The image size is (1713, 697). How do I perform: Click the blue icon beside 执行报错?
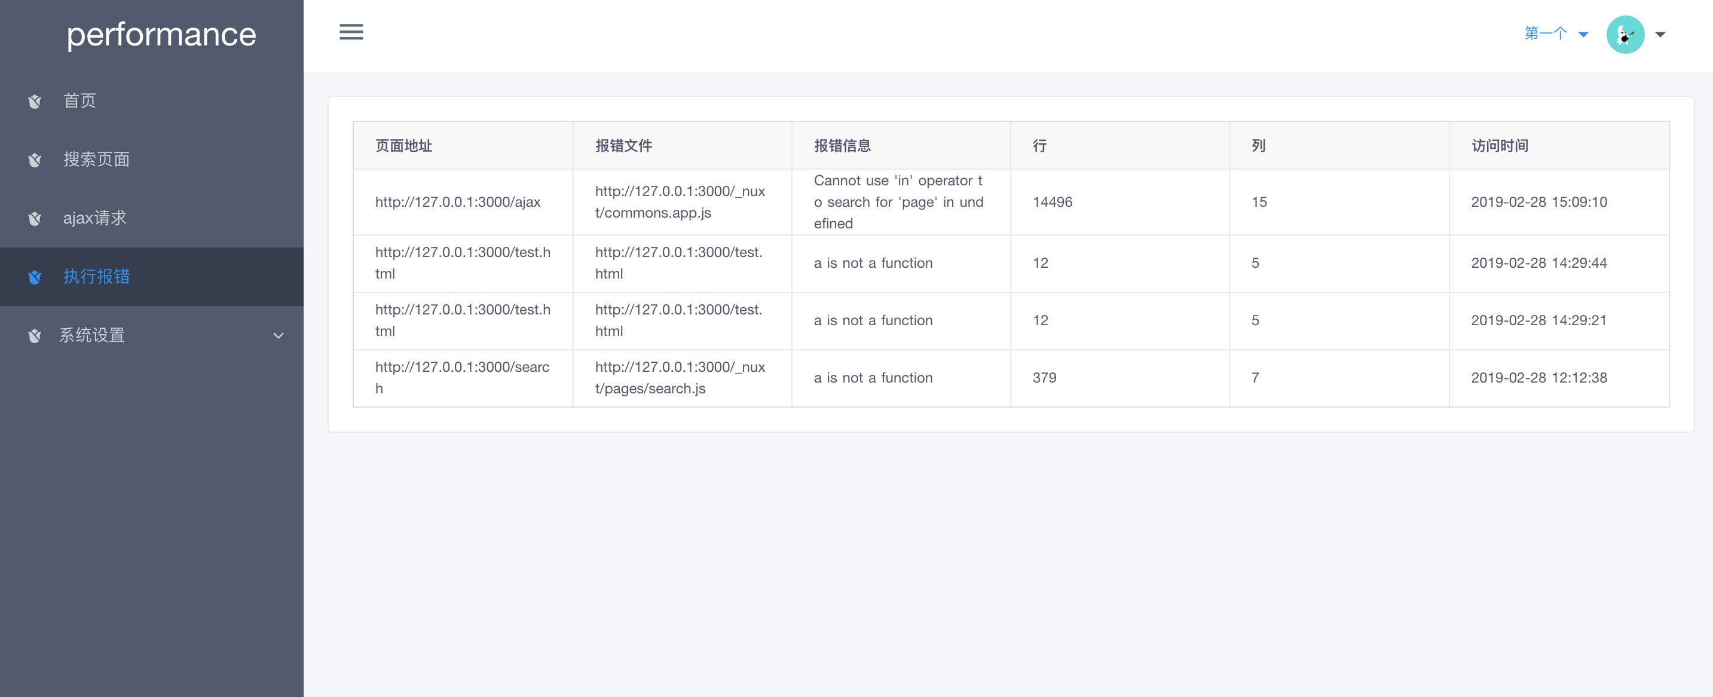pos(35,277)
